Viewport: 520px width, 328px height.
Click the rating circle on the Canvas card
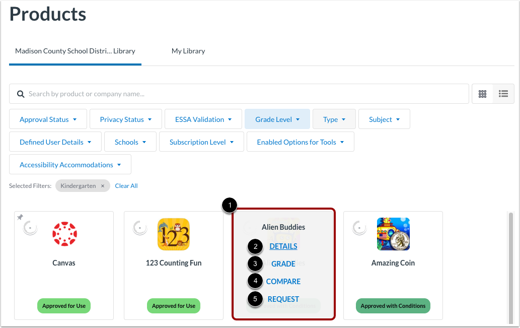click(x=30, y=227)
